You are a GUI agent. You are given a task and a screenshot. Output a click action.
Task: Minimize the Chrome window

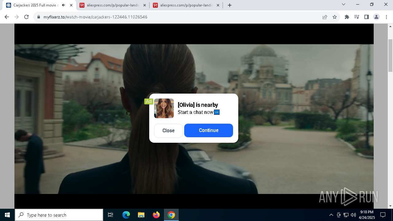coord(358,5)
